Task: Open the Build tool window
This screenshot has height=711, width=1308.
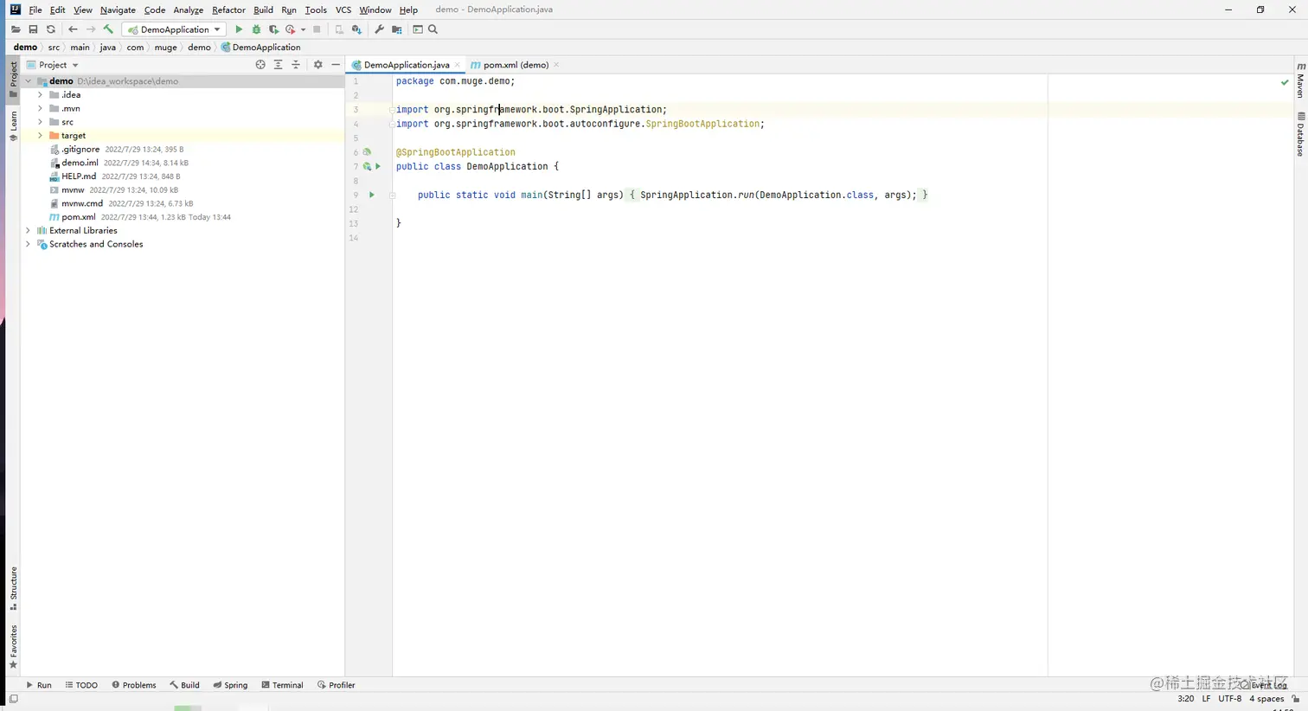Action: click(x=184, y=685)
